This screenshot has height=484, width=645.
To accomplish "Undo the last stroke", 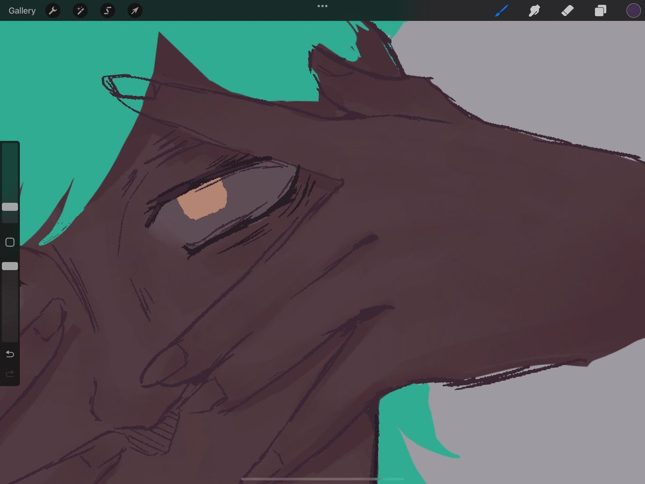I will [x=10, y=354].
